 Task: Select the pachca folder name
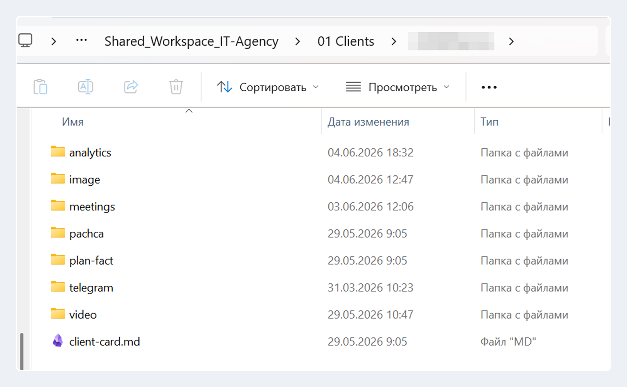[x=86, y=234]
